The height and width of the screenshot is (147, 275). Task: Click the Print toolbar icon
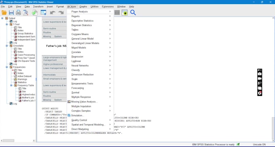point(19,13)
